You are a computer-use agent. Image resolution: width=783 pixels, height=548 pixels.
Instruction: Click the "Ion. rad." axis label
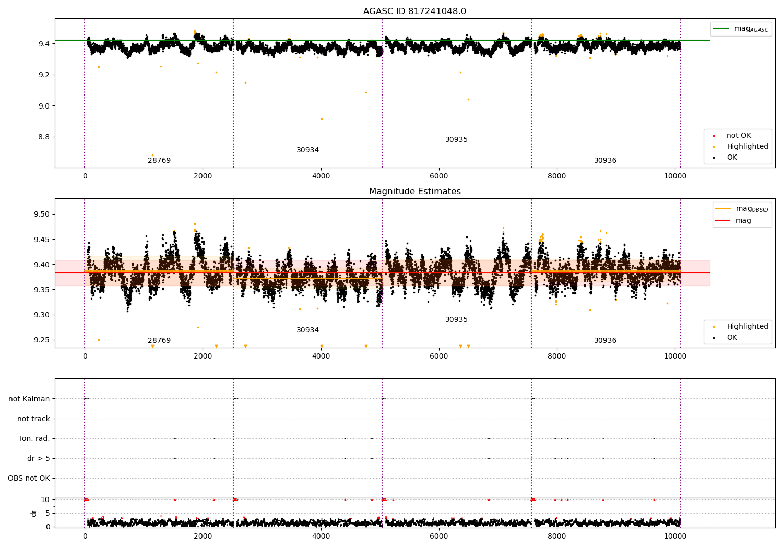35,438
